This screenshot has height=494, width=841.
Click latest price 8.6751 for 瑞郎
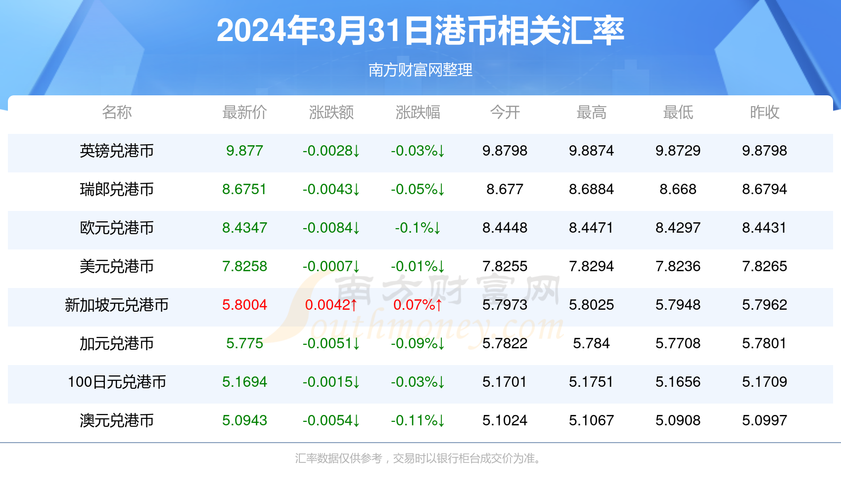point(244,189)
